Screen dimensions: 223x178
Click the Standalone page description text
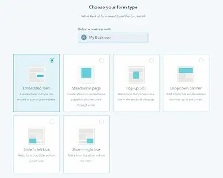tap(86, 99)
